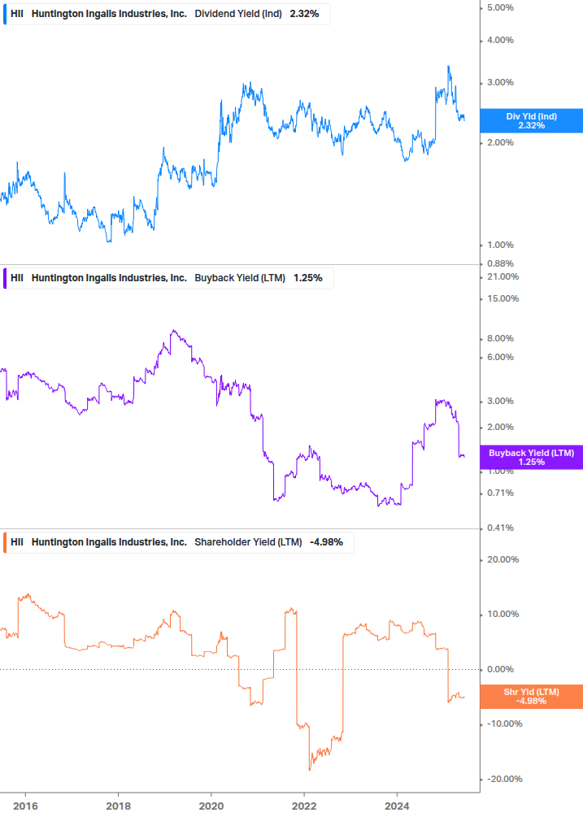Viewport: 583px width, 817px height.
Task: Click the 2.32% value in Dividend Yield legend
Action: pyautogui.click(x=304, y=14)
